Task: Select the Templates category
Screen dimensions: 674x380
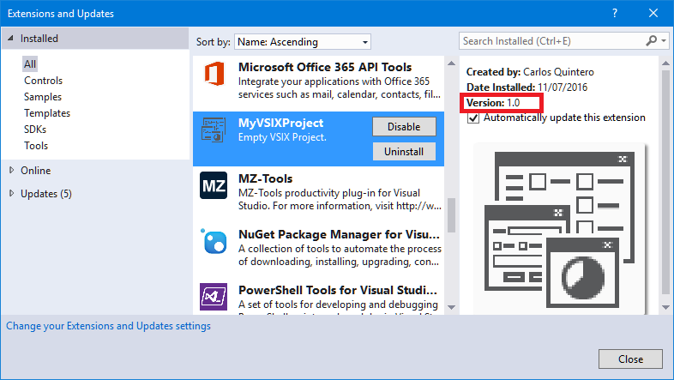Action: (47, 113)
